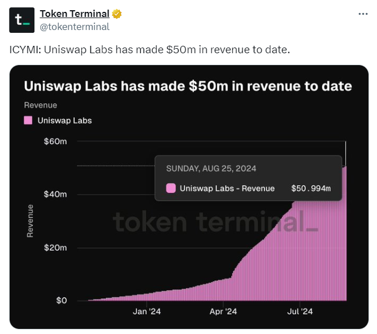Toggle the Uniswap Labs legend label

[x=64, y=120]
